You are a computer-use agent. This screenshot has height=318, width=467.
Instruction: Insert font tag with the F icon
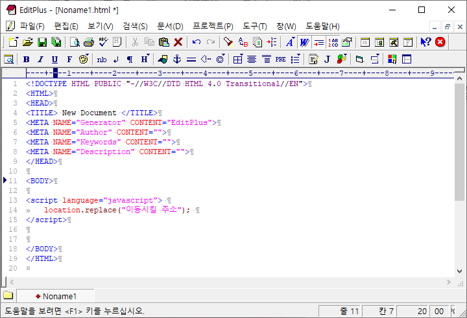69,59
